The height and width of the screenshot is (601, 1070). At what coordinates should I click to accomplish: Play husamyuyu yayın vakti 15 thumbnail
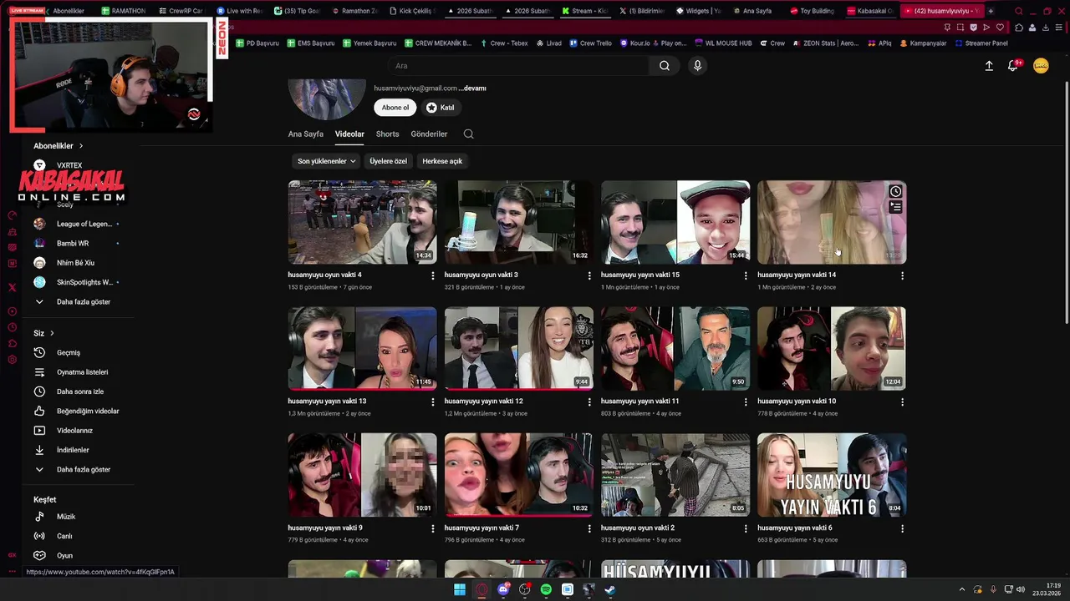675,222
